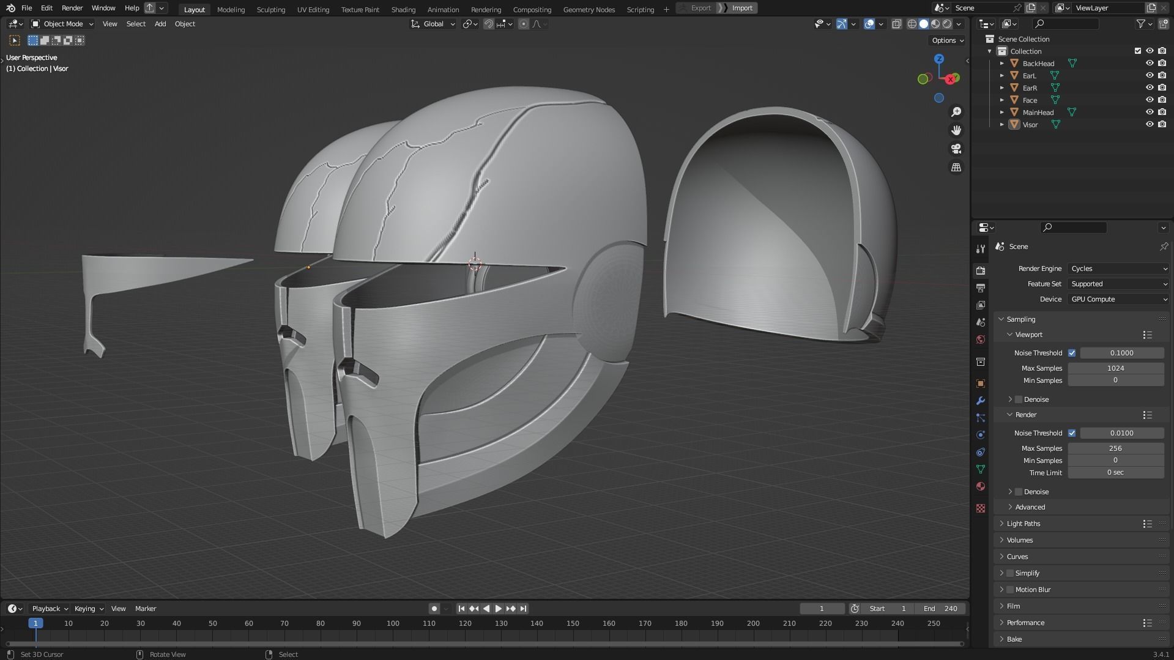Click the End frame 240 field
1174x660 pixels.
pyautogui.click(x=940, y=609)
